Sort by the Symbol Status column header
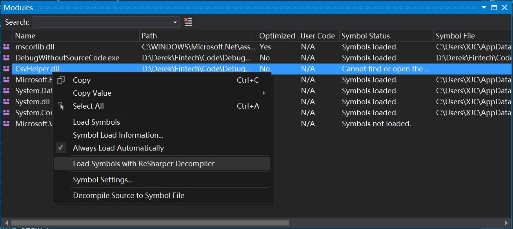Image resolution: width=513 pixels, height=229 pixels. click(x=366, y=36)
